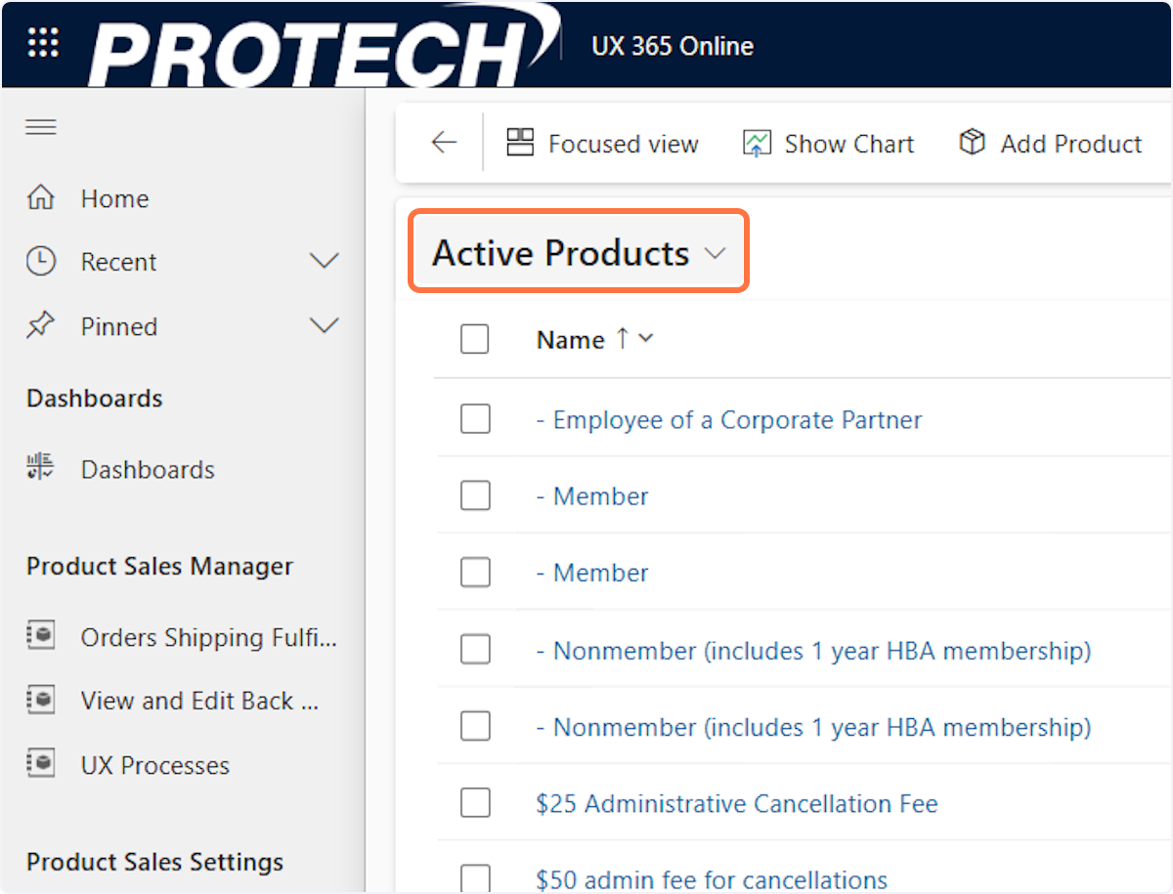Expand the Pinned section chevron
Screen dimensions: 1173x894
(324, 326)
